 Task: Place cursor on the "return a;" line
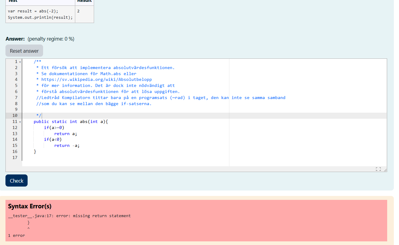[x=66, y=134]
